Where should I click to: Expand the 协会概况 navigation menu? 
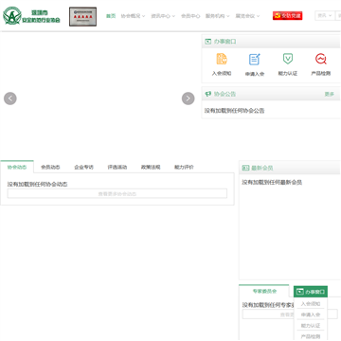point(133,16)
